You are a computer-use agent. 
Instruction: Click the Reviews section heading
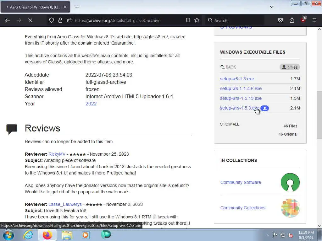tap(42, 128)
